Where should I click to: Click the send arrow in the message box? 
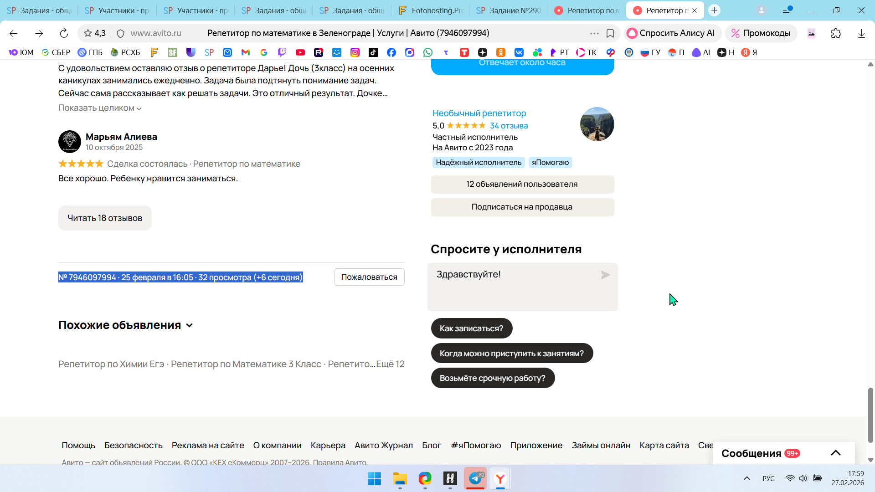pos(605,275)
